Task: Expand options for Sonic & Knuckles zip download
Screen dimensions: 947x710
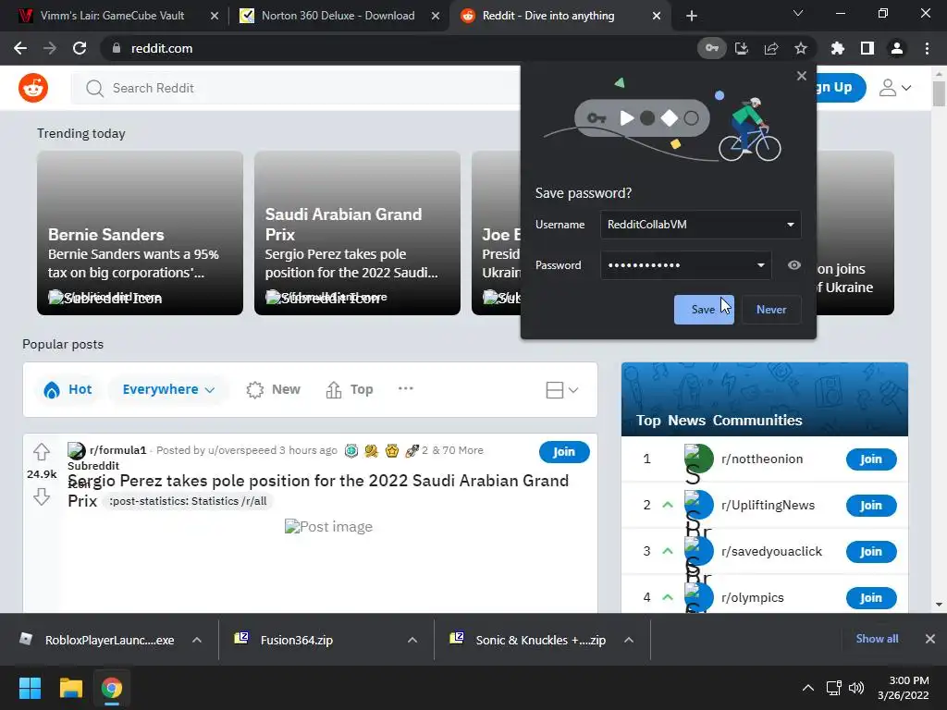Action: 629,640
